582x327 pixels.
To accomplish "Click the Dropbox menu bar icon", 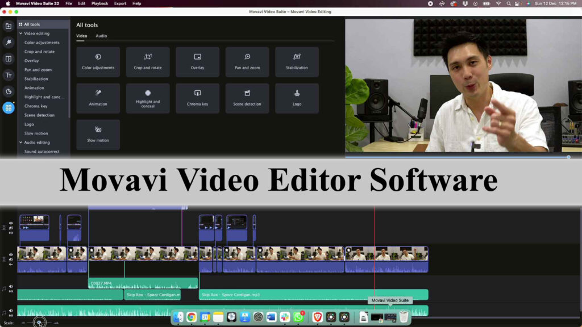I will point(465,3).
